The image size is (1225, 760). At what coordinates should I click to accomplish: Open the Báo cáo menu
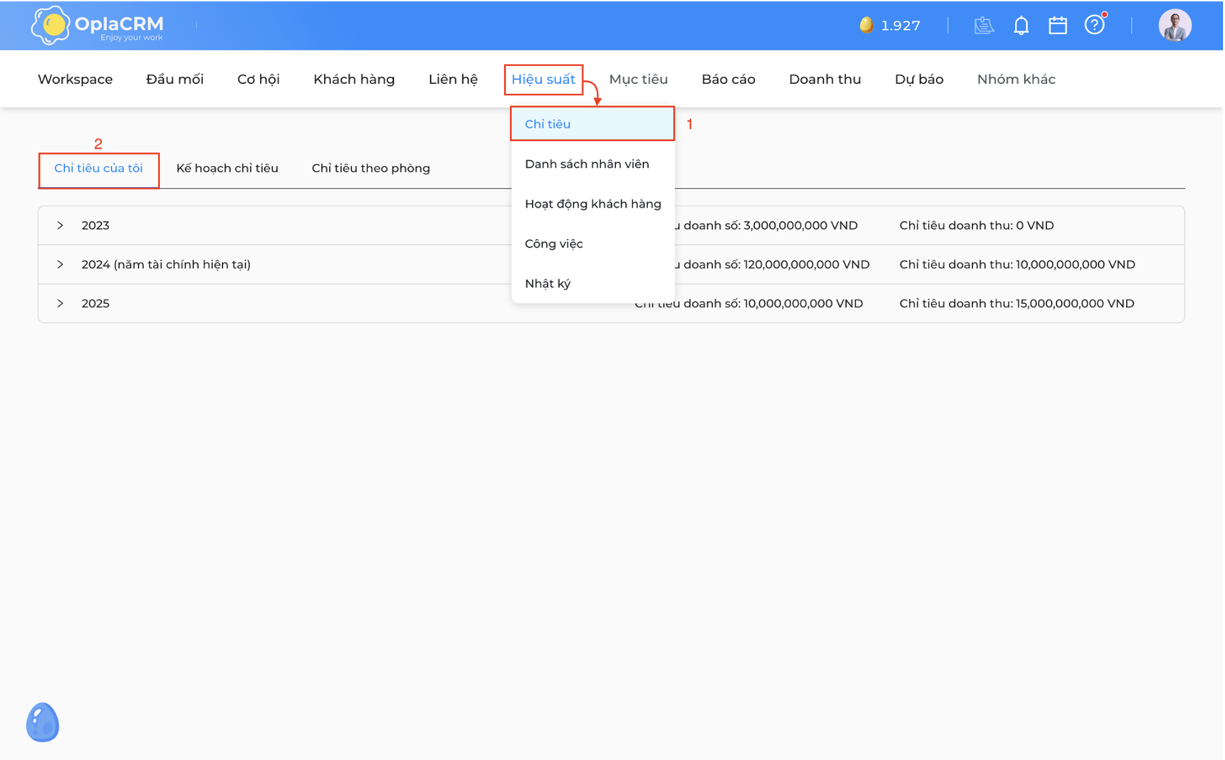pos(728,79)
